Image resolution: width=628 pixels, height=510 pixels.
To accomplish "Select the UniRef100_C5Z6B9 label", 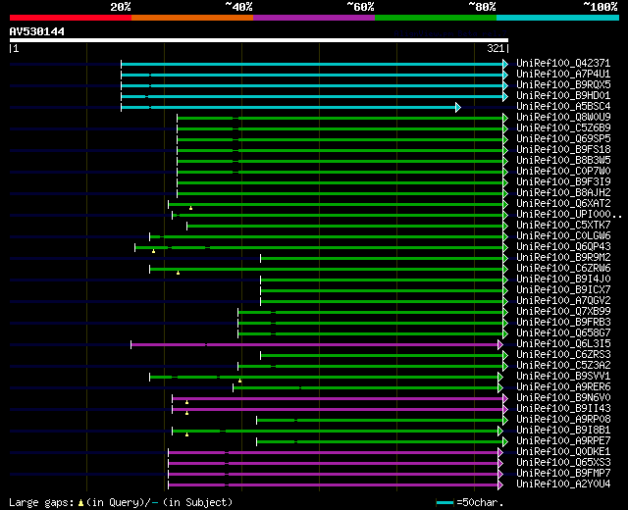I will click(563, 128).
